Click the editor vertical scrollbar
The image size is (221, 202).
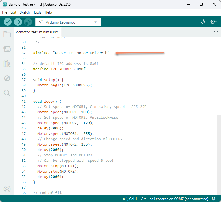point(219,153)
